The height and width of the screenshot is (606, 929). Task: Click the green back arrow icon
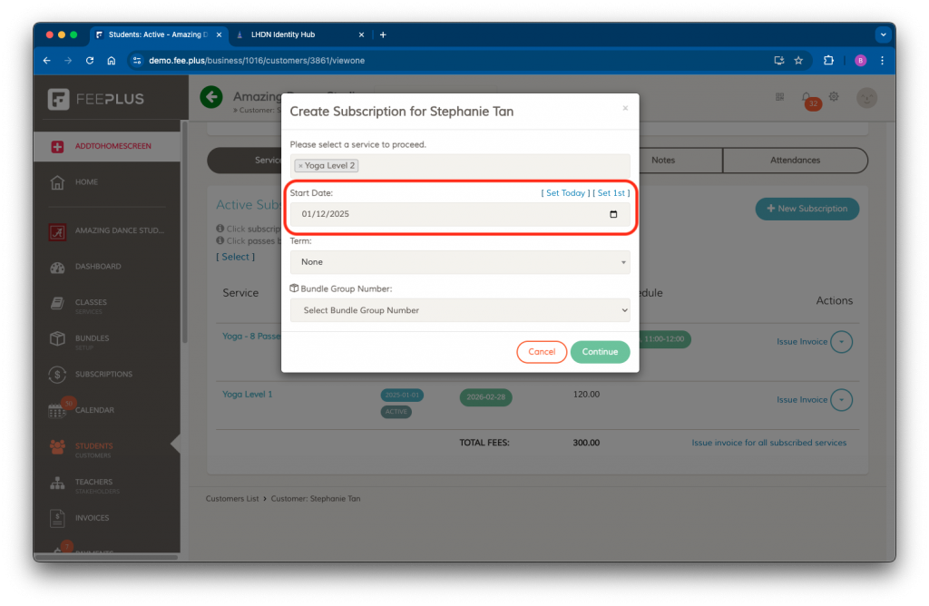(211, 97)
